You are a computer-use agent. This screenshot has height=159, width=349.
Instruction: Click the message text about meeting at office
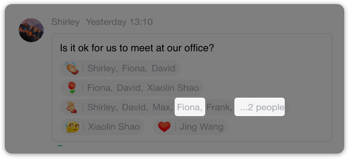[x=137, y=48]
